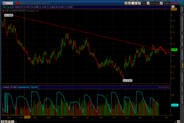Open the Drawings menu
The height and width of the screenshot is (123, 184).
pos(154,3)
